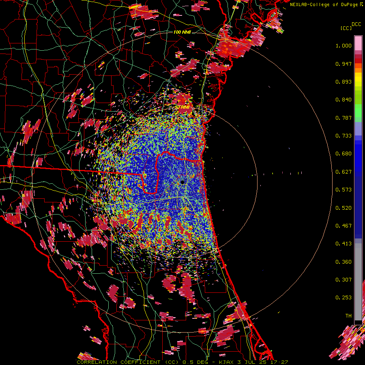Select the 0.520 value on the color scale
365x365 pixels.
[x=344, y=208]
